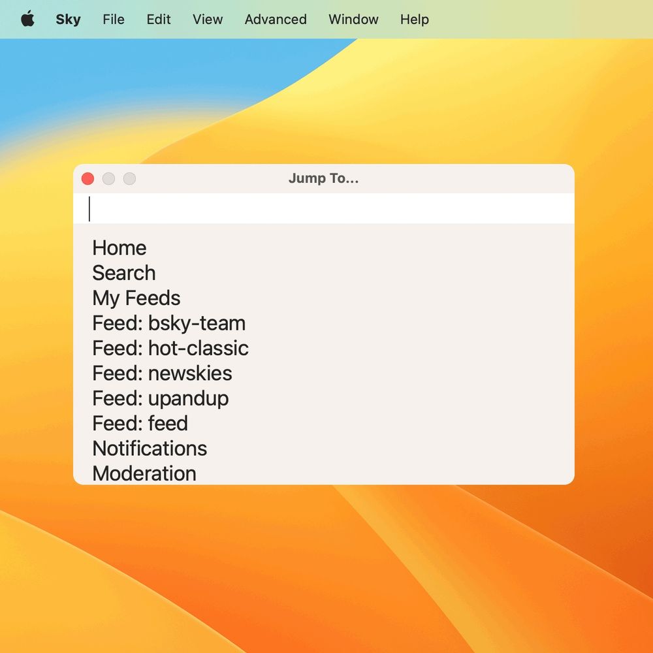Pick Feed: feed from the list
653x653 pixels.
[140, 423]
